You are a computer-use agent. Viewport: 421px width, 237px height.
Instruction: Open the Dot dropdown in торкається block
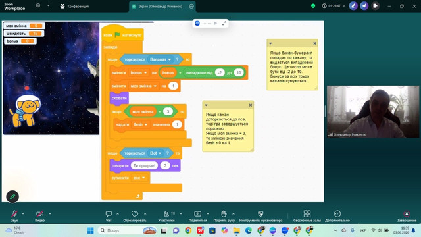tap(156, 153)
